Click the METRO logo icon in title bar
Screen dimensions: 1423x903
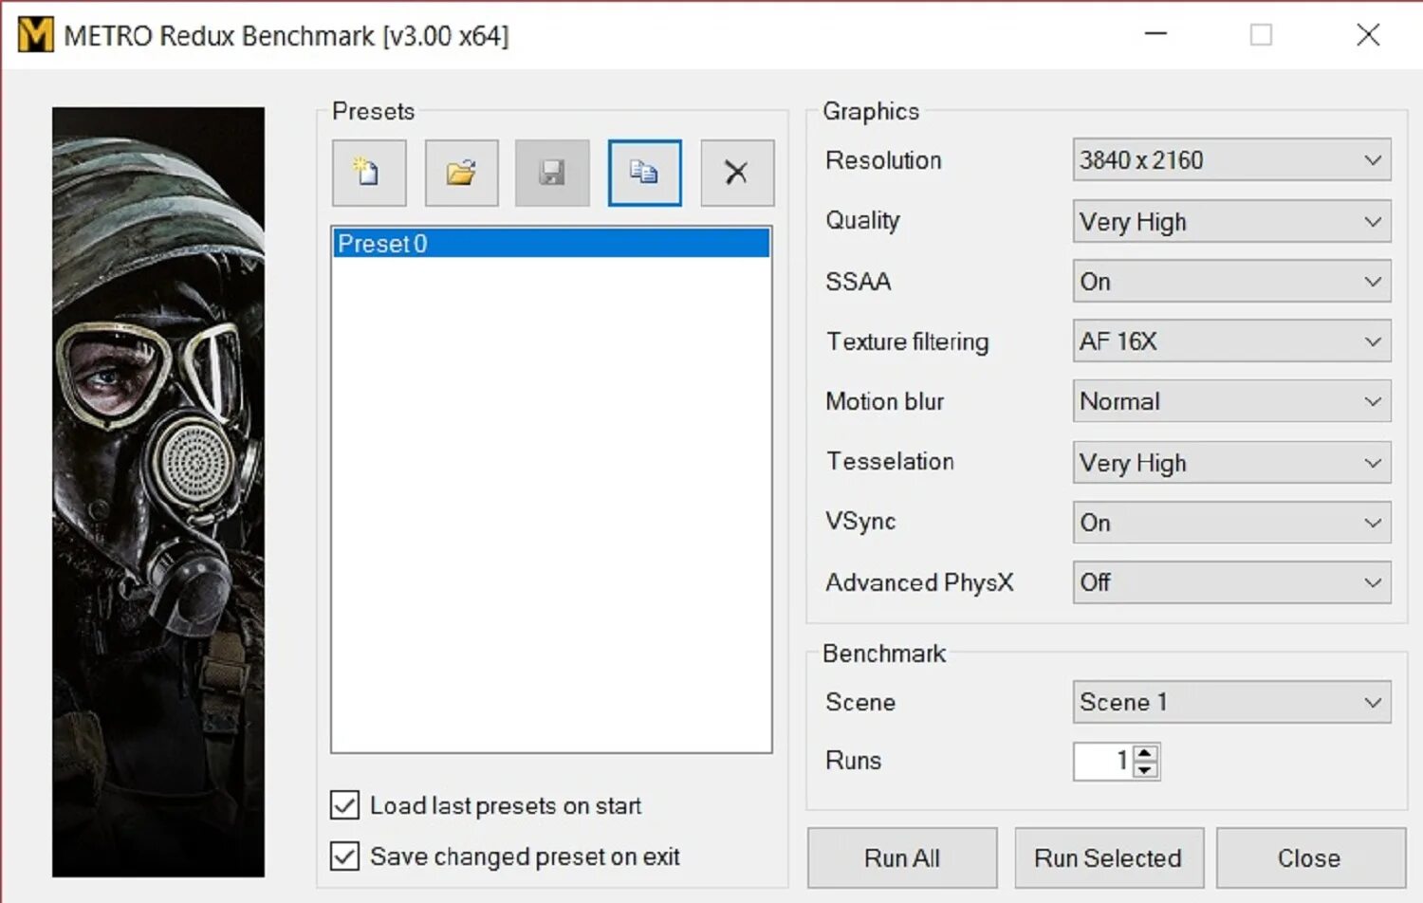click(36, 35)
